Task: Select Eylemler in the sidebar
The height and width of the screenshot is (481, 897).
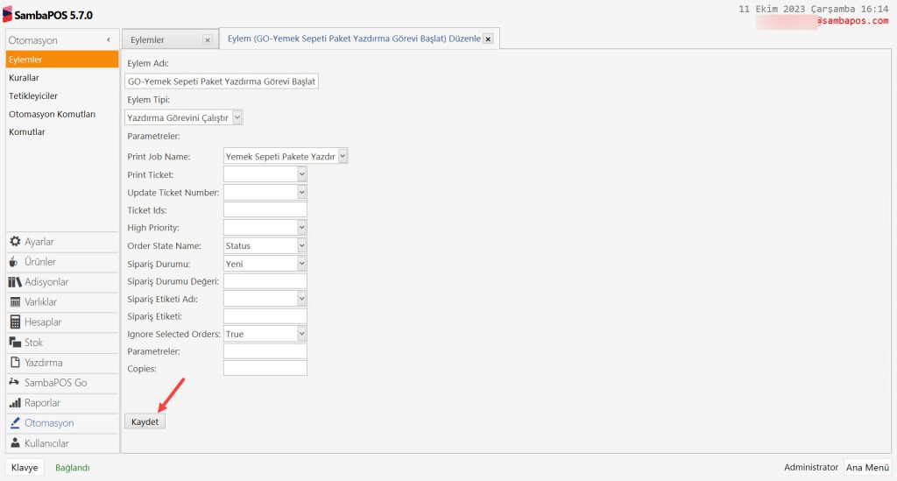Action: pyautogui.click(x=62, y=60)
